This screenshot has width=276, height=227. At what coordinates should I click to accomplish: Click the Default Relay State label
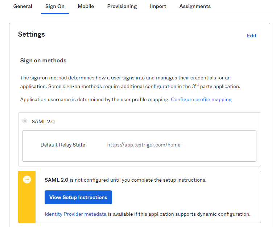tap(63, 145)
